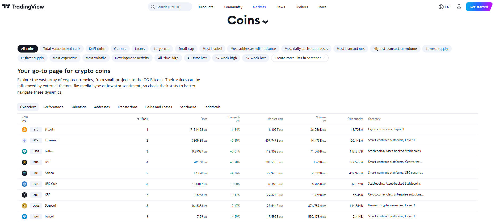Viewport: 495px width, 222px height.
Task: Switch to the Valuation tab
Action: pos(79,107)
